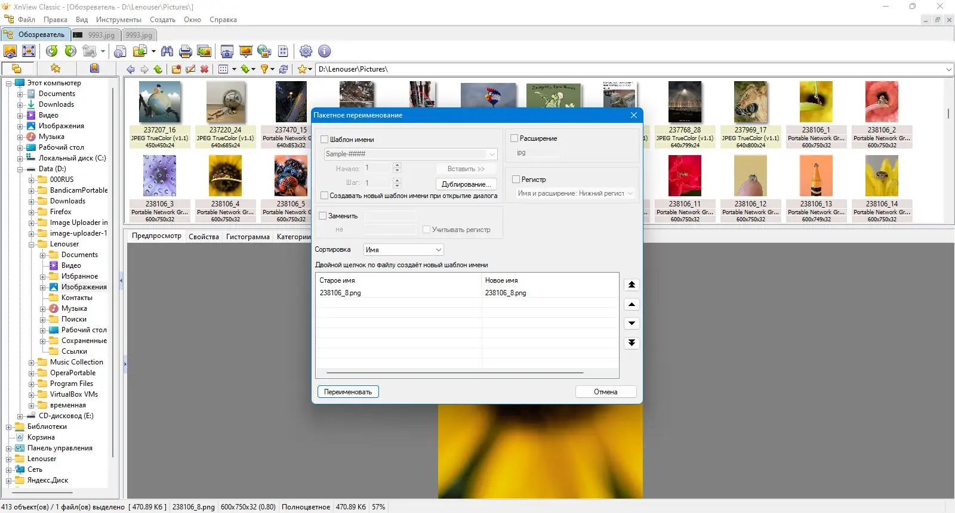Screen dimensions: 955x513
Task: Select Program Files folder in the tree
Action: point(72,384)
